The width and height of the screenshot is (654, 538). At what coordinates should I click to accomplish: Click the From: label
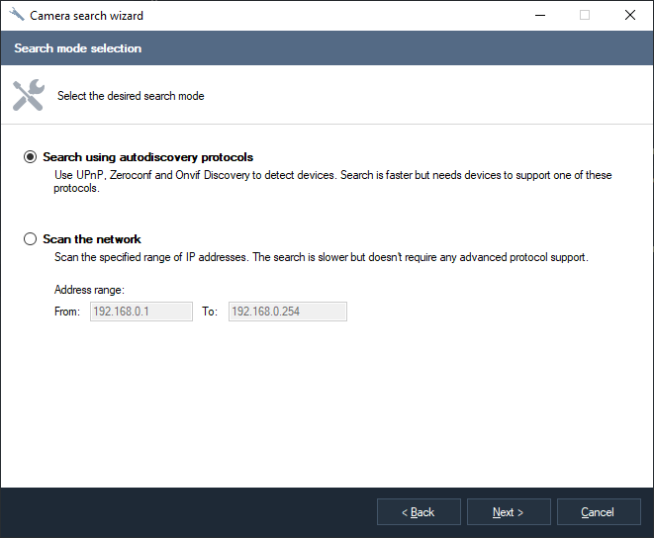click(x=67, y=312)
